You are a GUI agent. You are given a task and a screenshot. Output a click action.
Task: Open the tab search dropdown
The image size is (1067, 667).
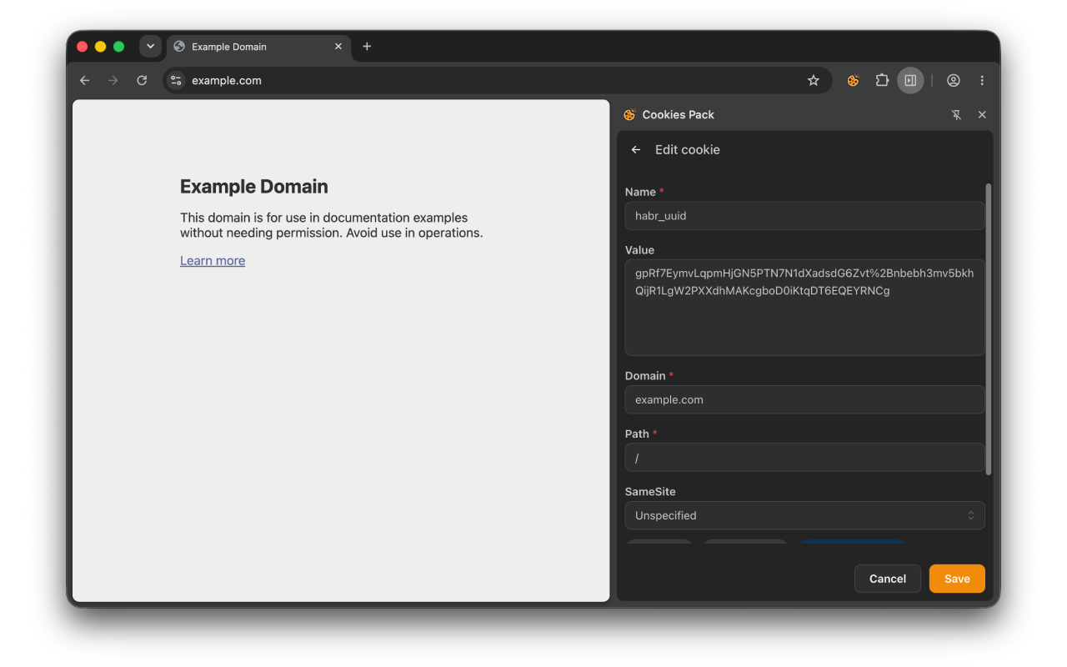point(150,47)
